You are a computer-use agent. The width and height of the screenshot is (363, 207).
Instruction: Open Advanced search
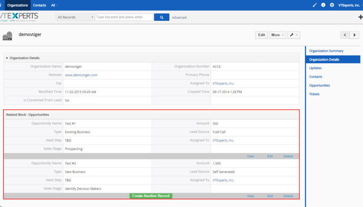click(179, 17)
